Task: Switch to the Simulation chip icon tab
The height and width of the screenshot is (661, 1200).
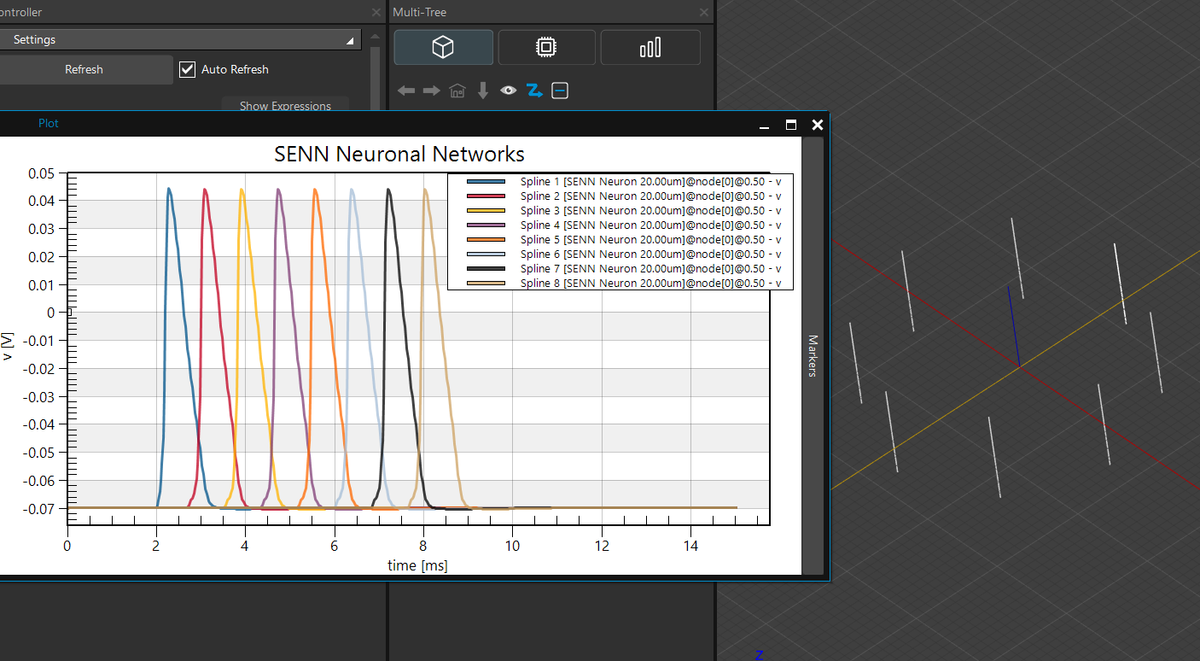Action: point(546,48)
